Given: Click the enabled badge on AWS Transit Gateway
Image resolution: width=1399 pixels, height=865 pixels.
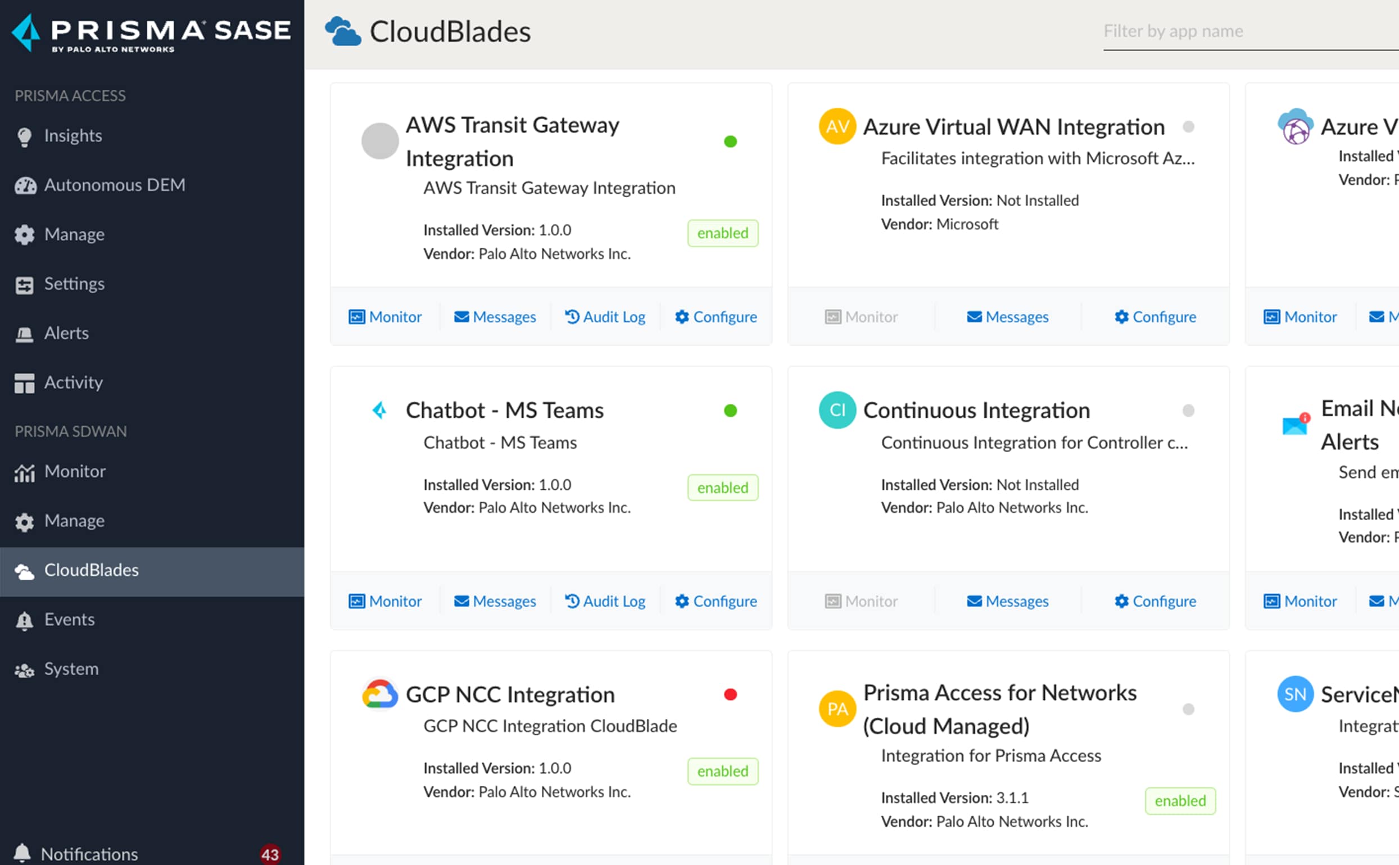Looking at the screenshot, I should pyautogui.click(x=722, y=233).
